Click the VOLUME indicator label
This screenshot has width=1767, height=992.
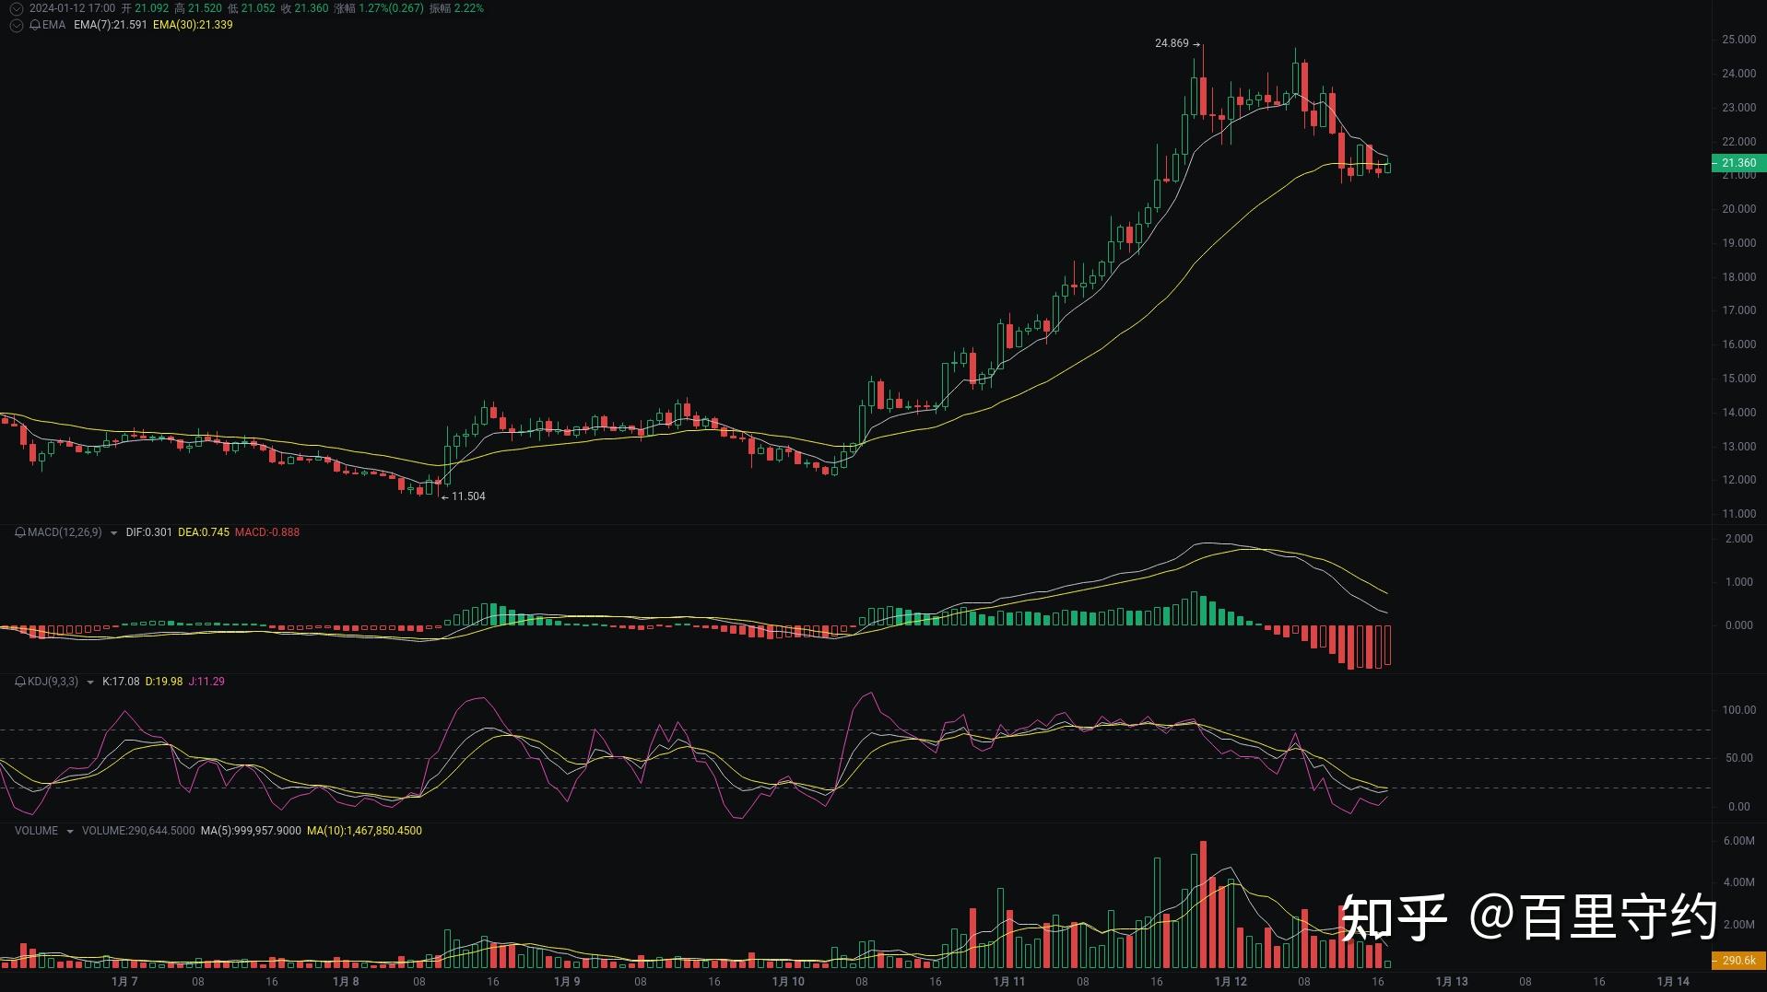(36, 831)
